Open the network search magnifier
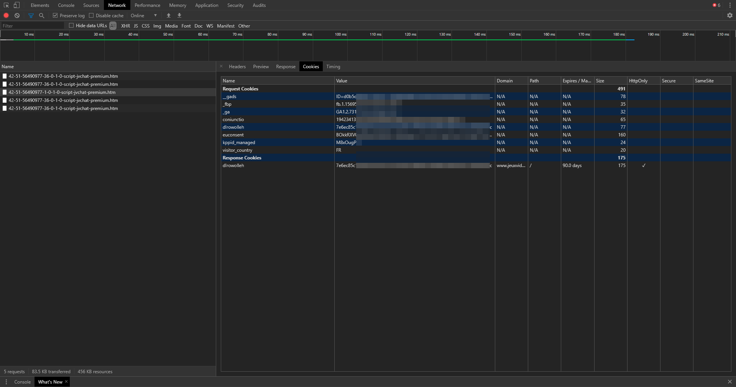 [x=42, y=16]
